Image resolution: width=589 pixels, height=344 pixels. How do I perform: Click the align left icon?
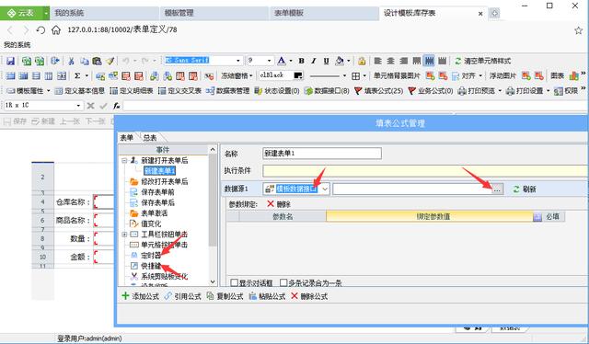[378, 61]
